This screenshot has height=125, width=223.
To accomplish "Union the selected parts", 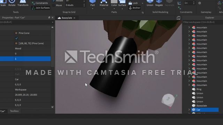I will [x=150, y=3].
